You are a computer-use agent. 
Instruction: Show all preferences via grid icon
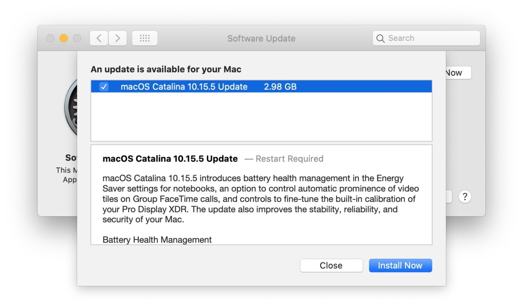pyautogui.click(x=145, y=38)
